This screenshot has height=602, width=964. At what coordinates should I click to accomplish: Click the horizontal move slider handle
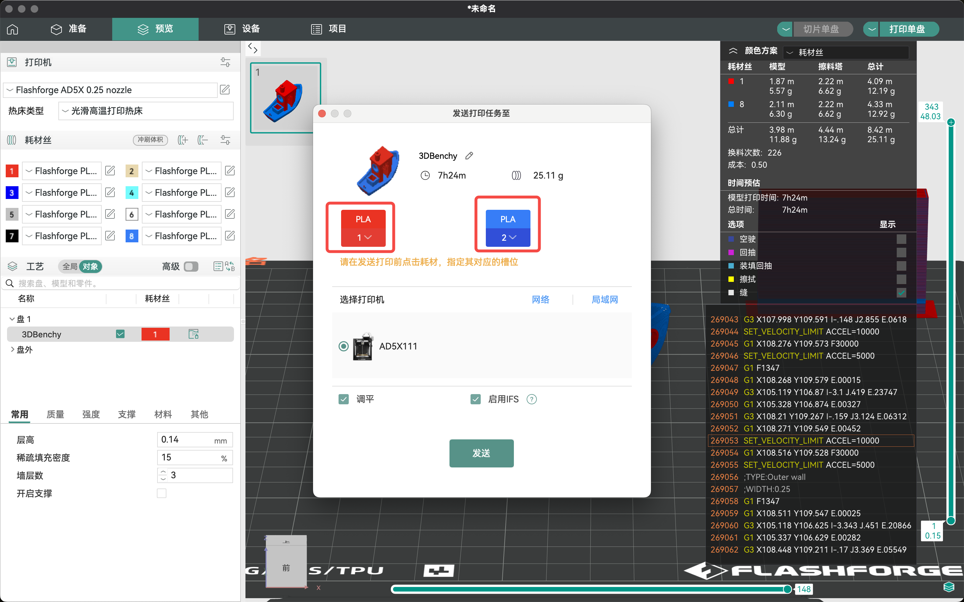point(787,589)
